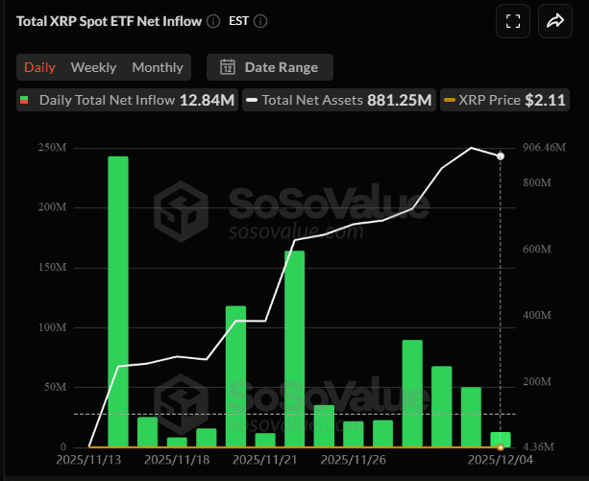Click the white Total Net Assets line marker
The height and width of the screenshot is (481, 589).
(252, 100)
